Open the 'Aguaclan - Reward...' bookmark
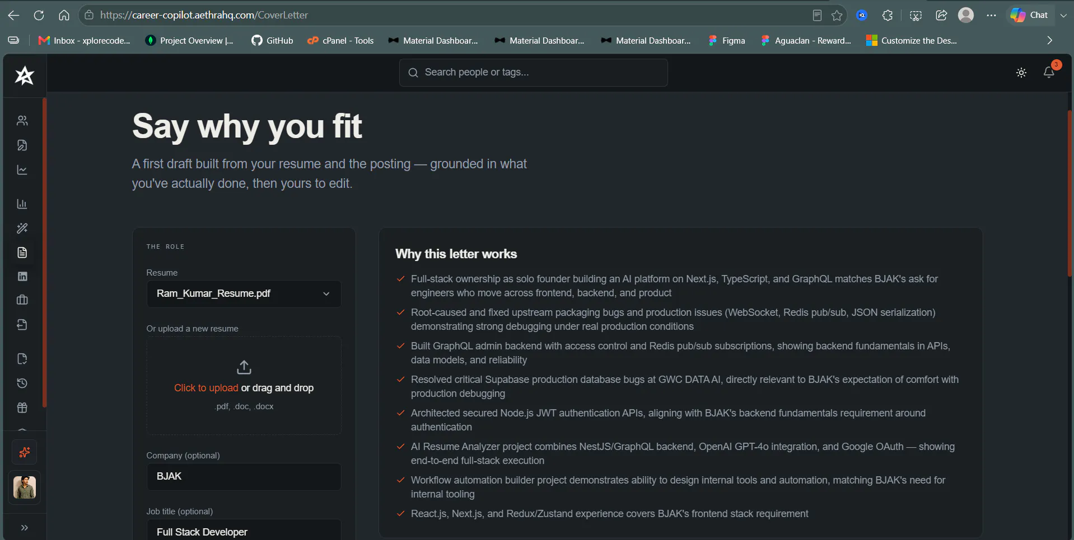This screenshot has width=1074, height=540. point(806,40)
